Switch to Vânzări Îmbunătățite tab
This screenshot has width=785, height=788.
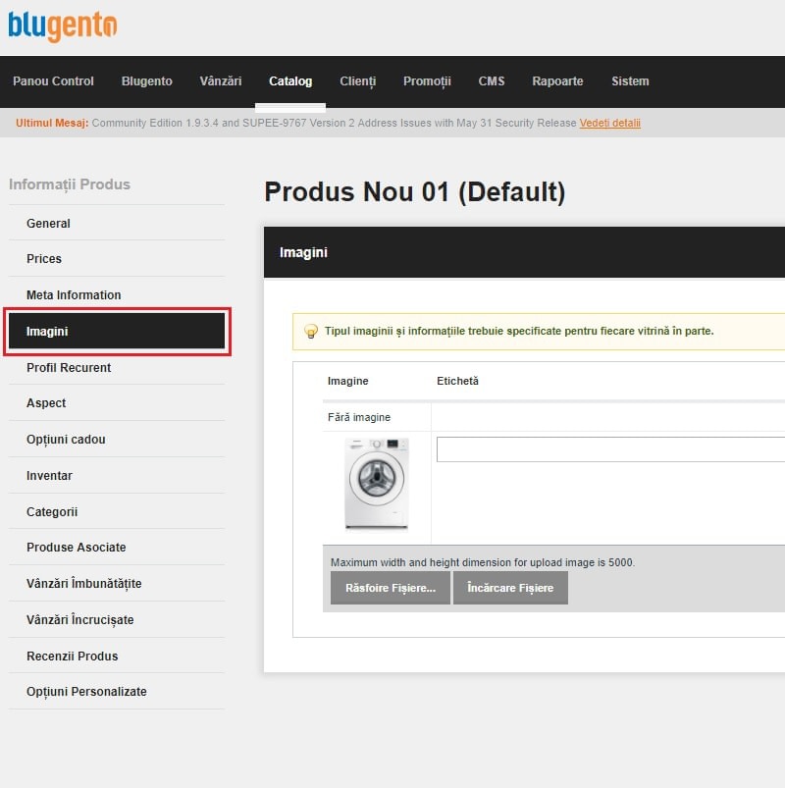click(117, 584)
